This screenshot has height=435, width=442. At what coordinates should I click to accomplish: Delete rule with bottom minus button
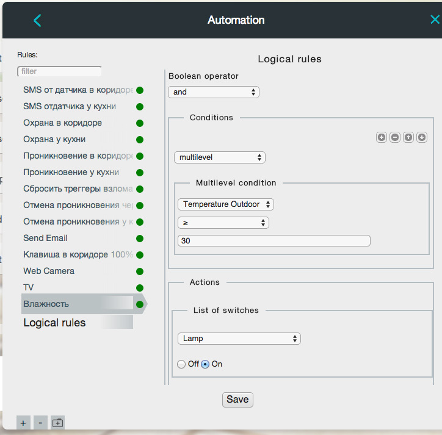(40, 423)
